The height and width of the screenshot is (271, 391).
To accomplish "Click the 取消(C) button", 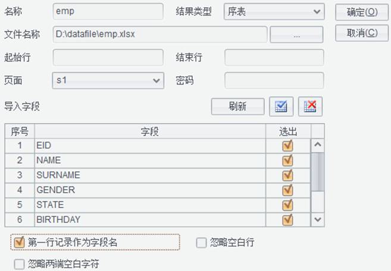I will [362, 33].
